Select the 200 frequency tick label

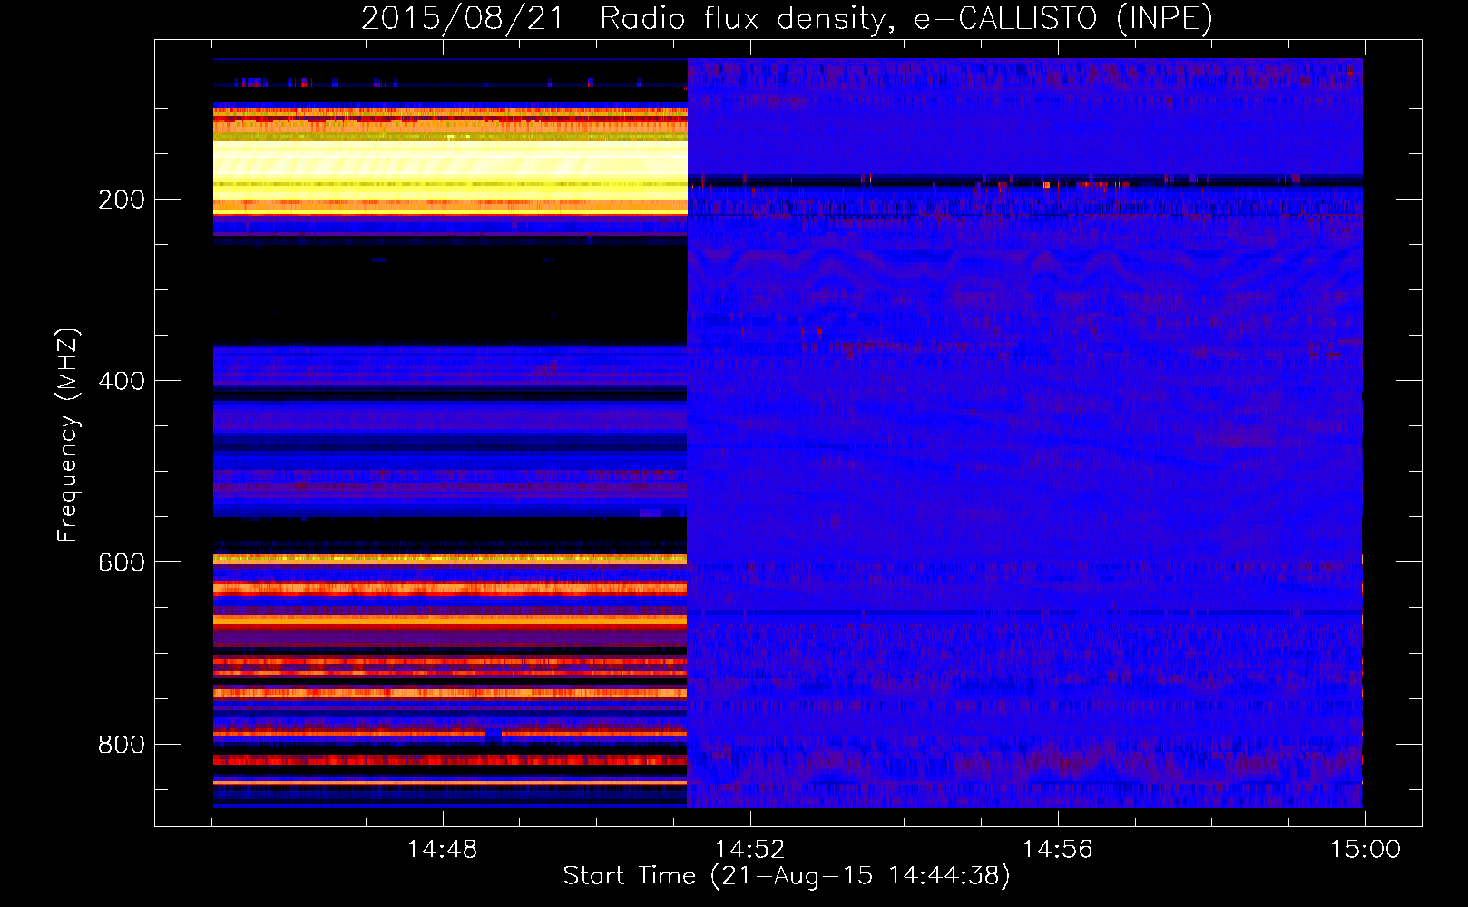[x=122, y=200]
